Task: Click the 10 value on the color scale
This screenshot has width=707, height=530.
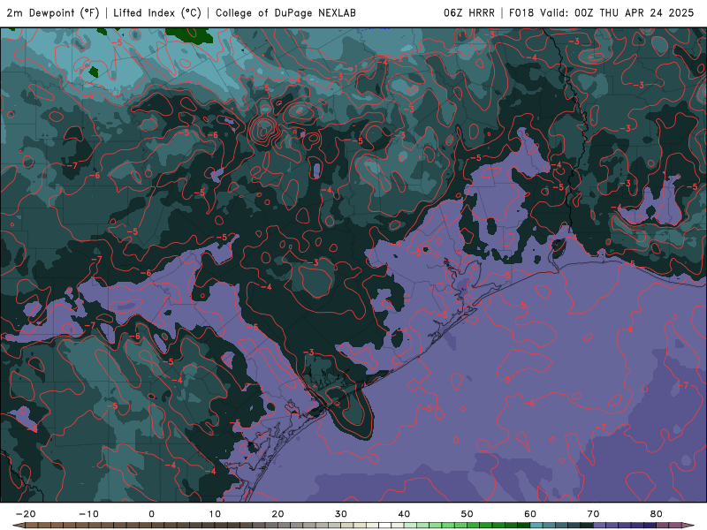Action: (x=215, y=514)
